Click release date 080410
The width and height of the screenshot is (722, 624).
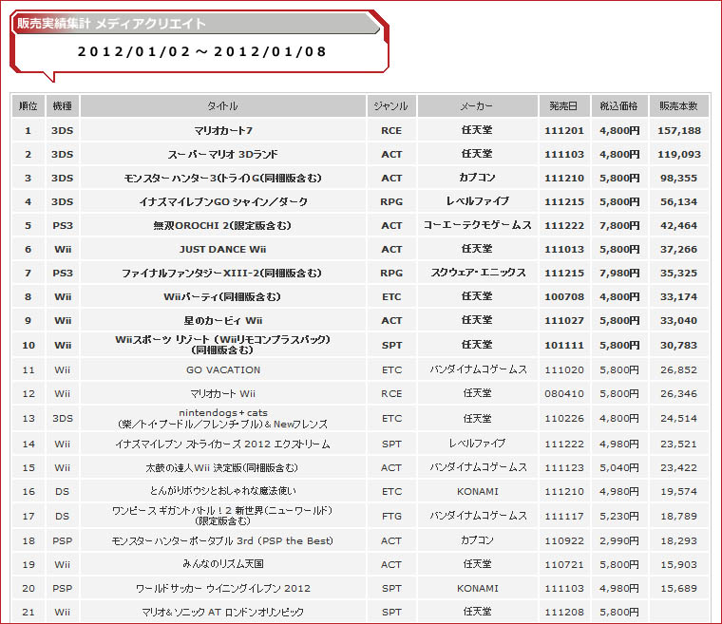point(564,394)
